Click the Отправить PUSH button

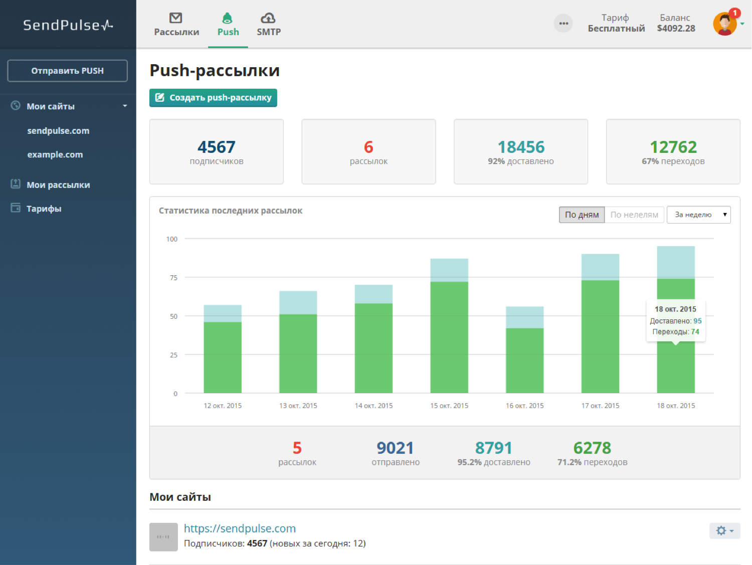click(x=67, y=71)
